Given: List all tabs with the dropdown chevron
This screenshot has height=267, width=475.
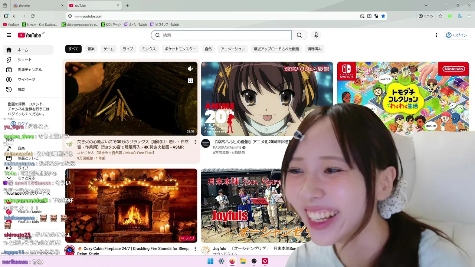Looking at the screenshot, I should click(426, 6).
